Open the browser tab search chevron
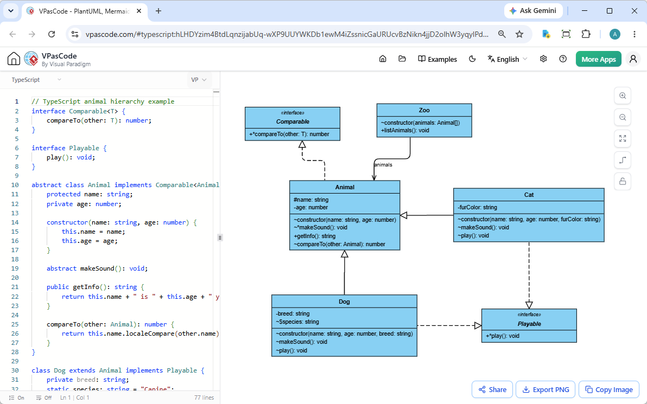Screen dimensions: 647x404 [11, 11]
